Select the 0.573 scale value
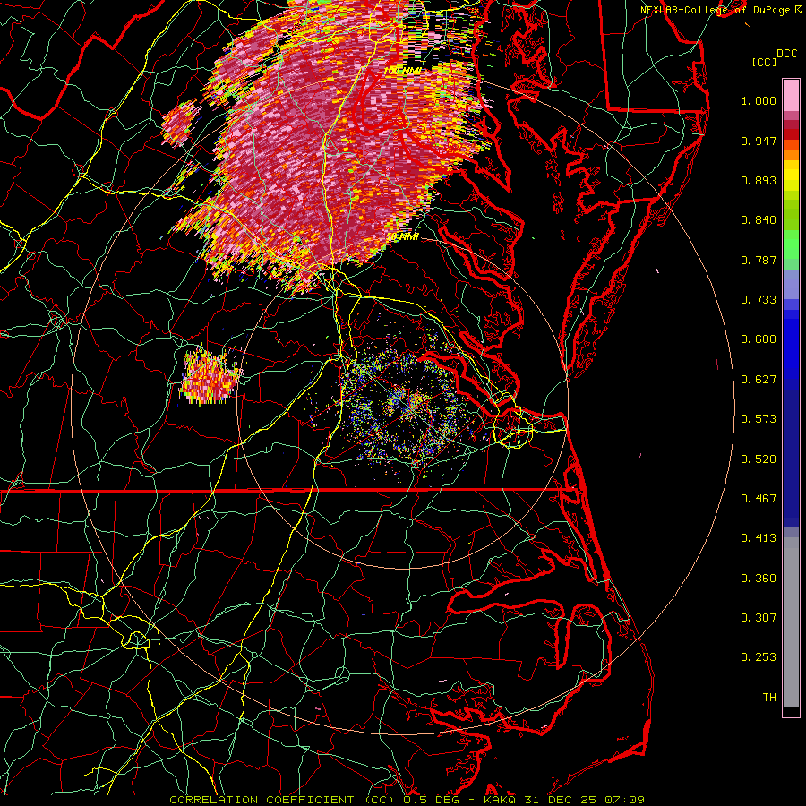Screen dimensions: 806x806 click(x=759, y=419)
